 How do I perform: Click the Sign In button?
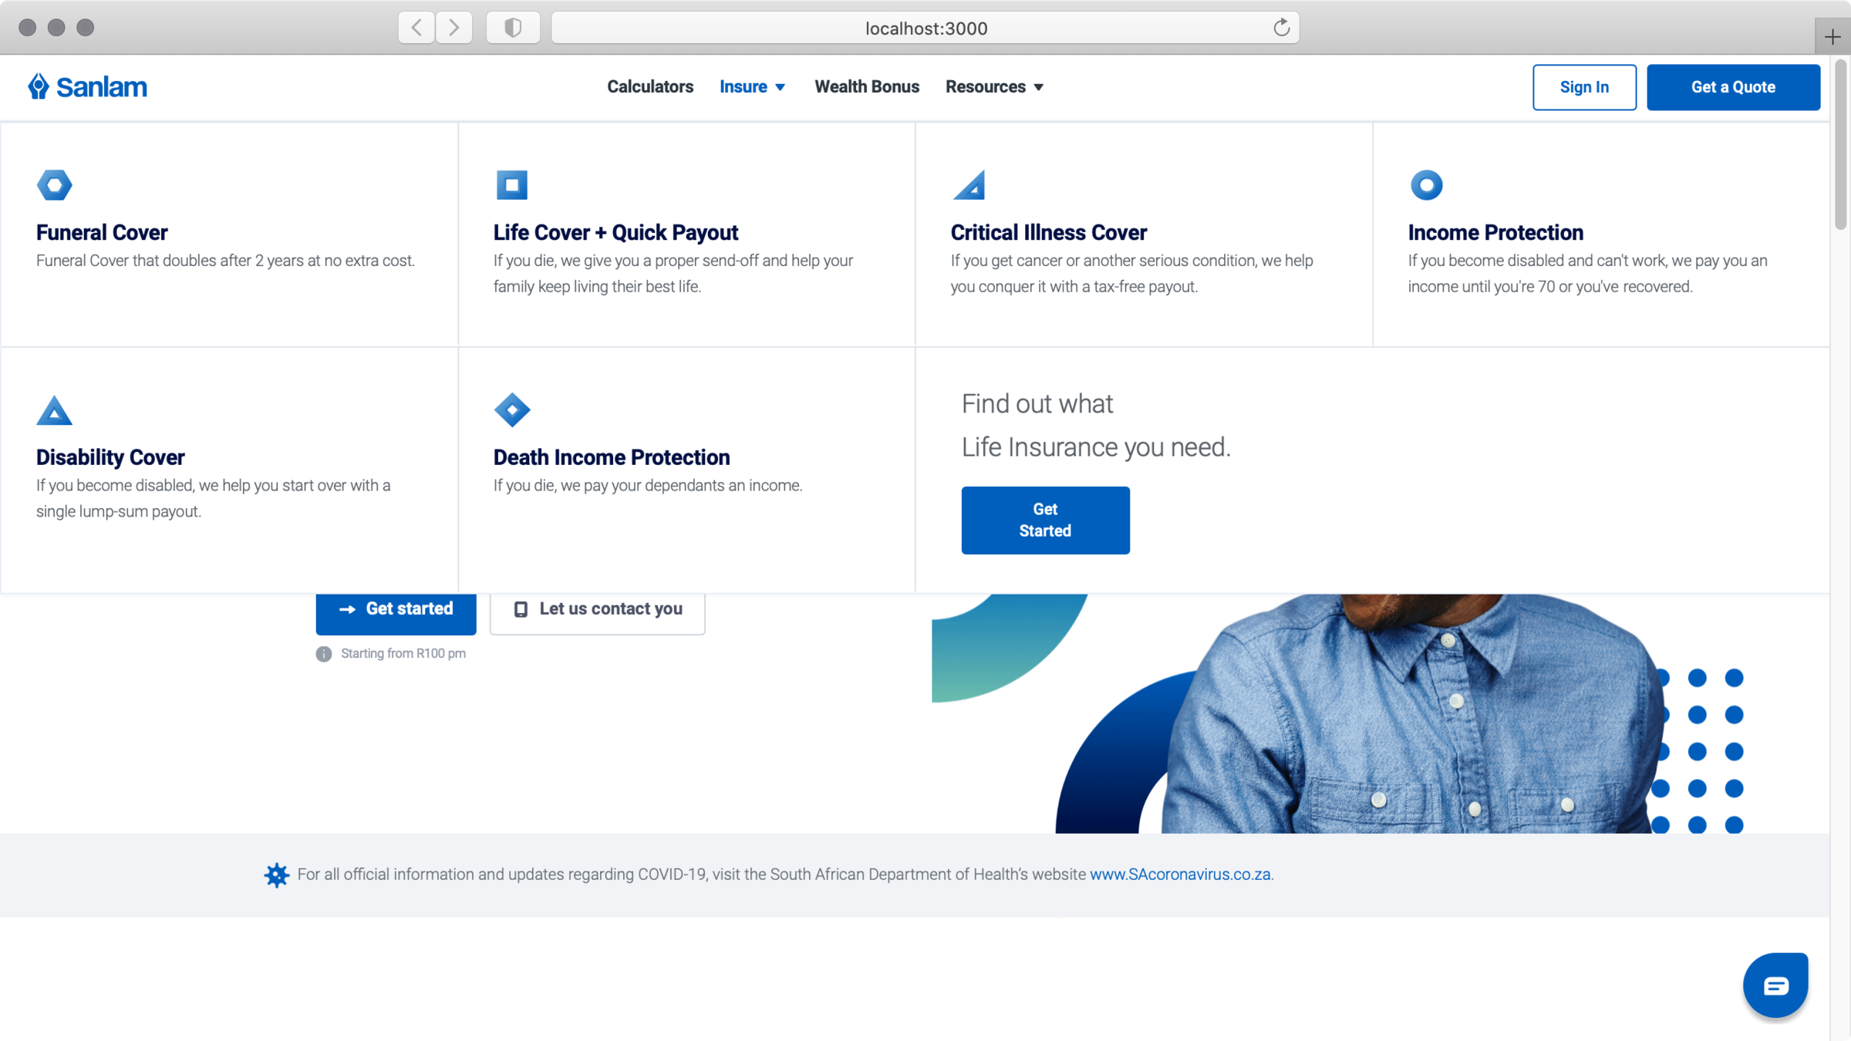(x=1583, y=87)
